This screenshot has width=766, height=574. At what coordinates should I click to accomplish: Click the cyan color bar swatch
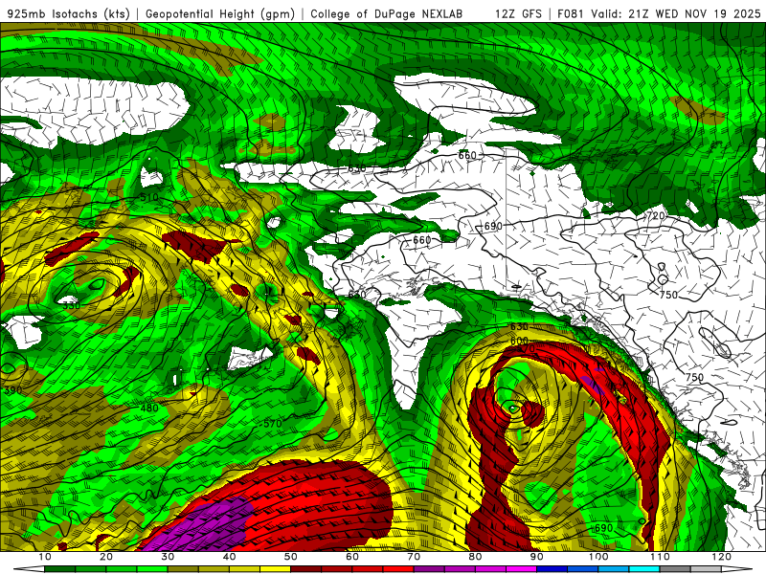click(x=644, y=569)
